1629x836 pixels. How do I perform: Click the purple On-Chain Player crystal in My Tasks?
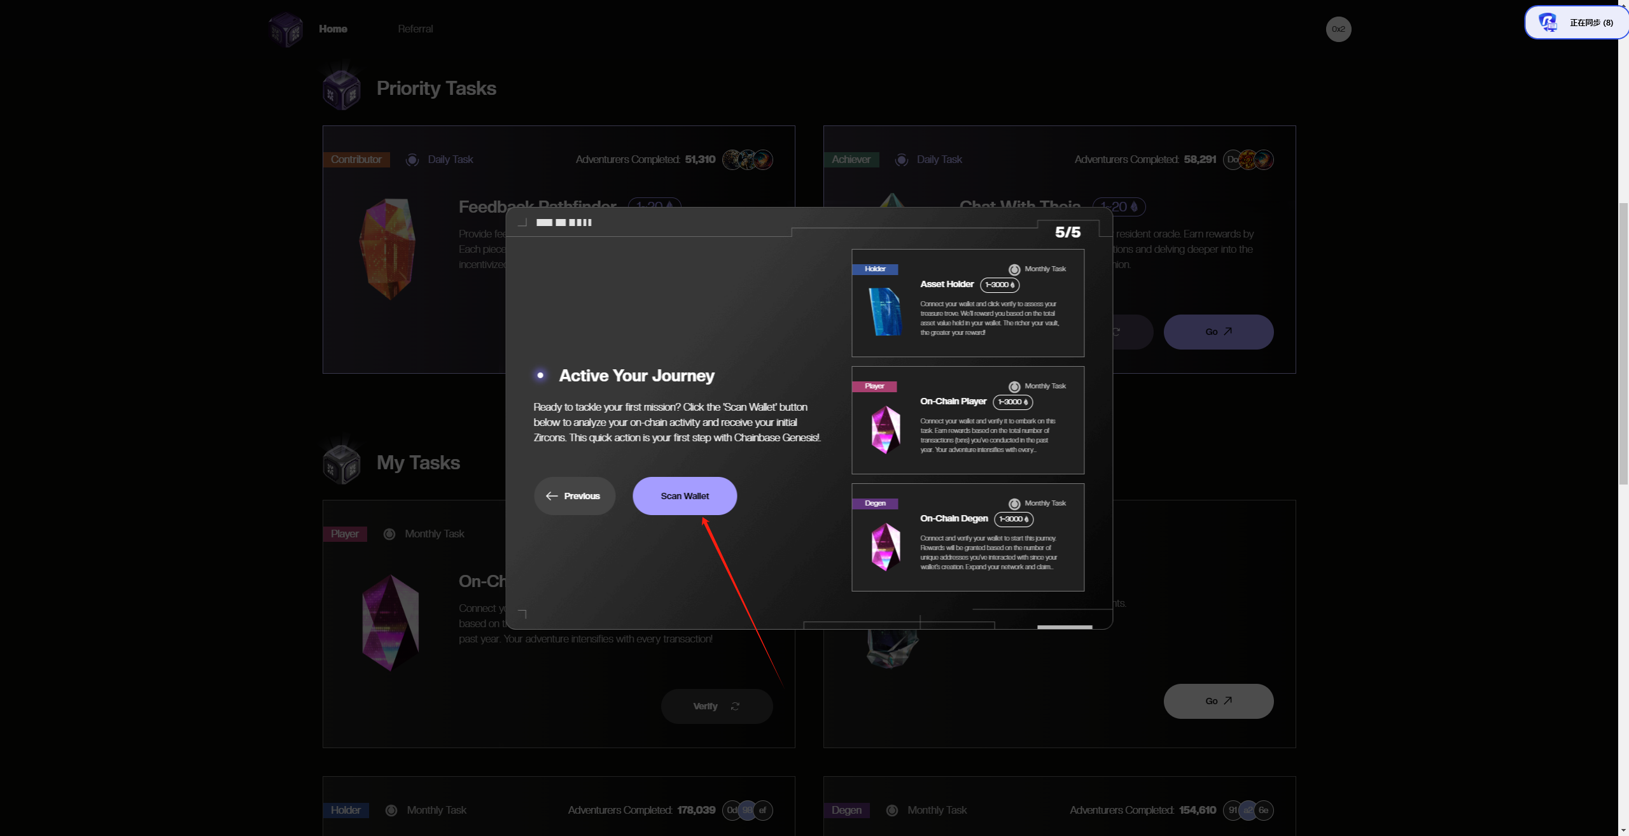390,623
